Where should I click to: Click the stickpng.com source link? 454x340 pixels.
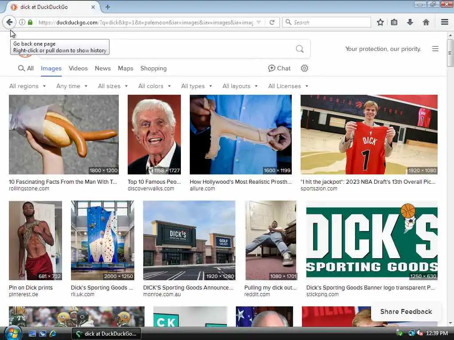pos(322,294)
